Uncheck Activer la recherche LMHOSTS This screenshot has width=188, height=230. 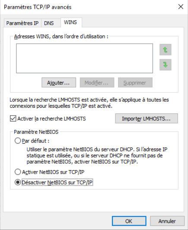click(13, 119)
